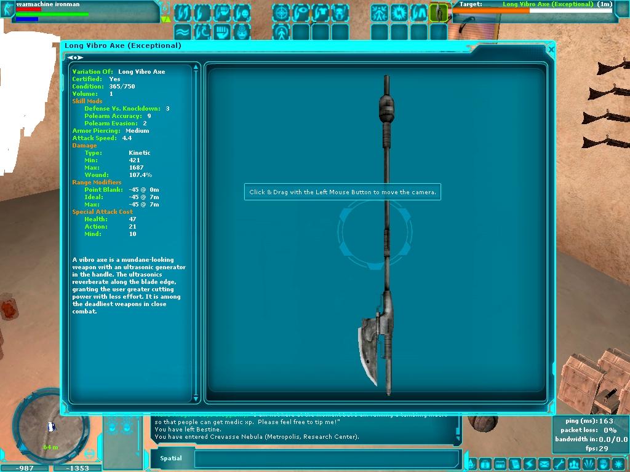This screenshot has width=630, height=472.
Task: Click the orange target condition bar
Action: (492, 11)
